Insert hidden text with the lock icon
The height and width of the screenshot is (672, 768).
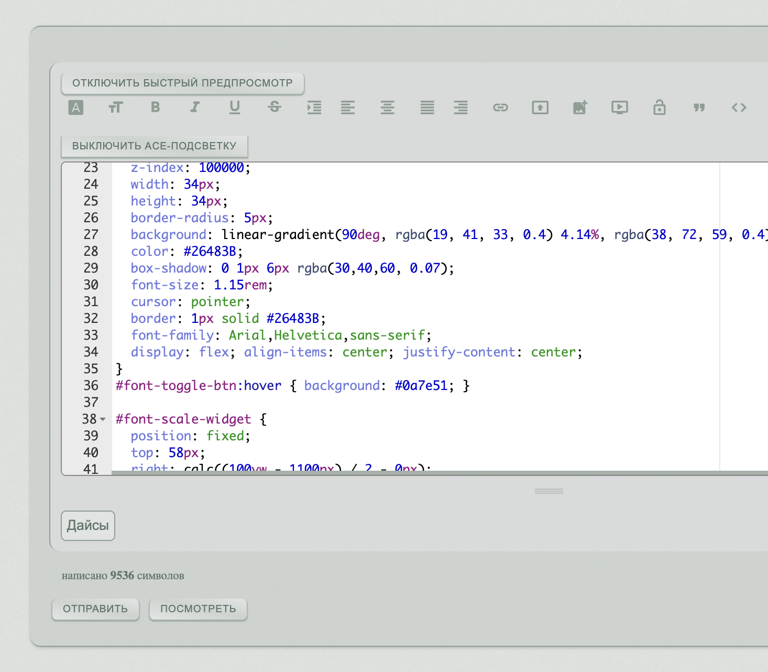[660, 107]
